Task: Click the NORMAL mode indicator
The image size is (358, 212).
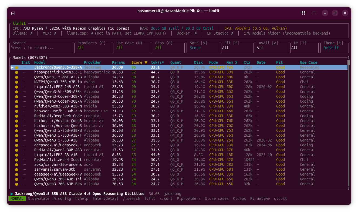Action: pyautogui.click(x=17, y=198)
